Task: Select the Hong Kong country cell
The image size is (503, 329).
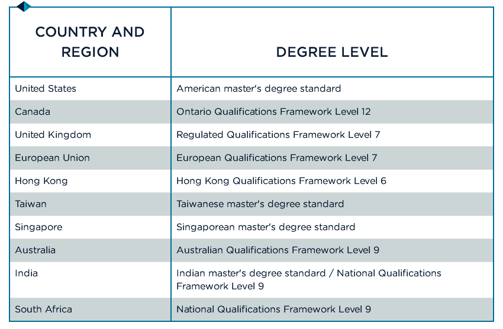Action: [x=41, y=181]
